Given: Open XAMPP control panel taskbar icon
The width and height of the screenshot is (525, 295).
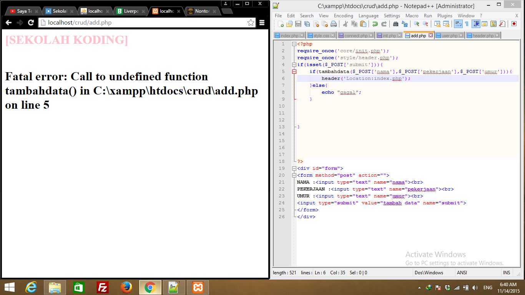Looking at the screenshot, I should 198,287.
